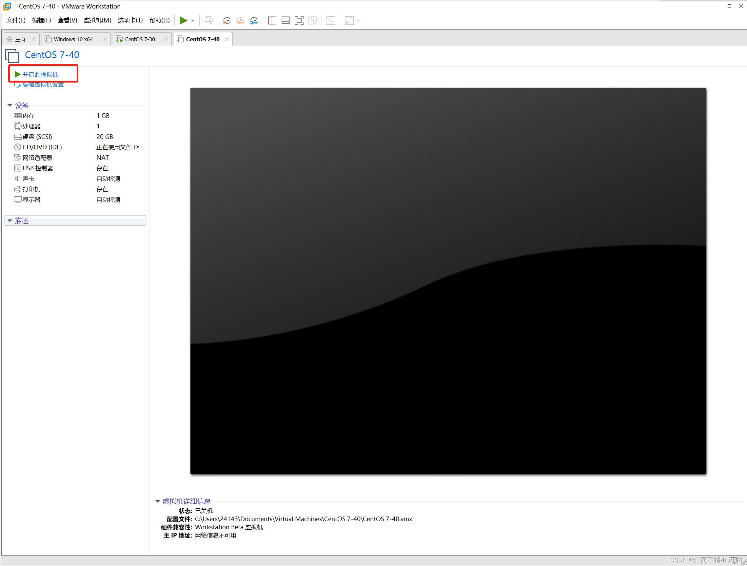Click the revert to snapshot icon
This screenshot has height=566, width=747.
pyautogui.click(x=240, y=21)
